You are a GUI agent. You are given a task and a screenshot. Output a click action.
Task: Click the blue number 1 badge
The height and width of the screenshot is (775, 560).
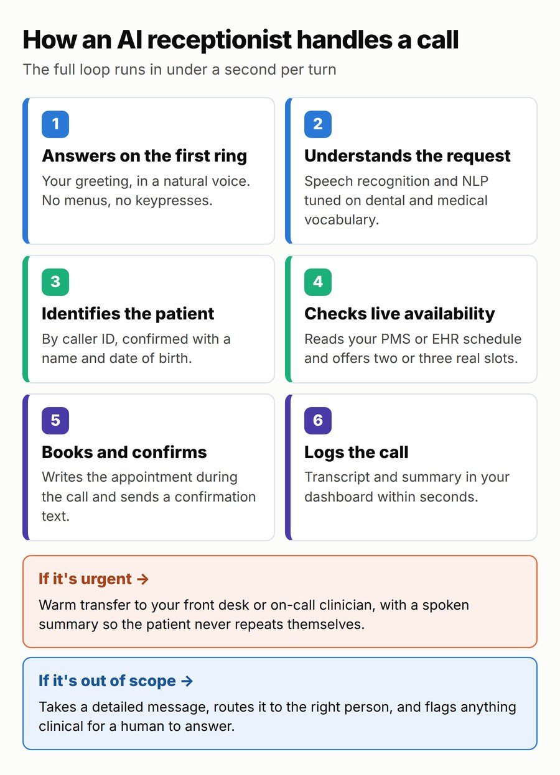pyautogui.click(x=55, y=124)
